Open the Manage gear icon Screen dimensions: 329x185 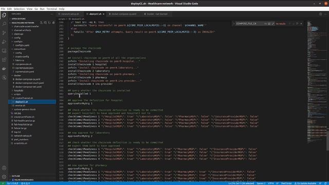[4, 177]
